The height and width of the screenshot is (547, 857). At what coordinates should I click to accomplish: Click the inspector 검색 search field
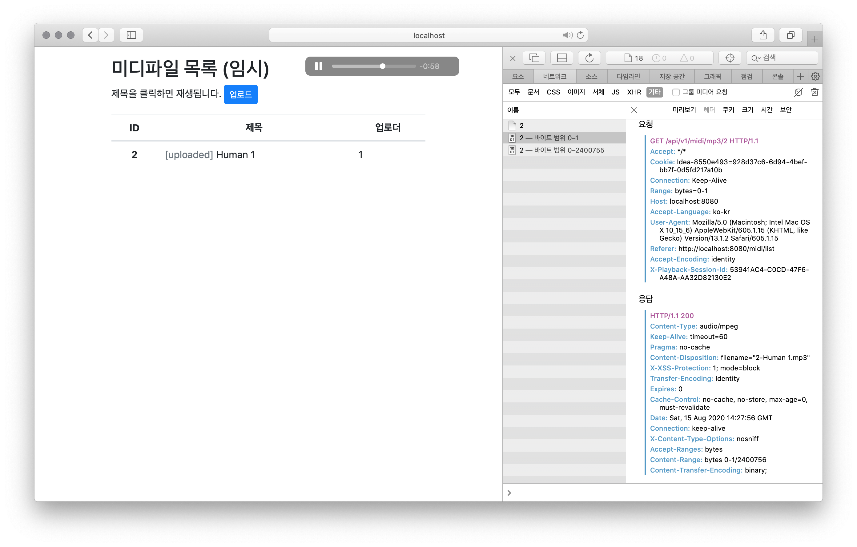(787, 58)
